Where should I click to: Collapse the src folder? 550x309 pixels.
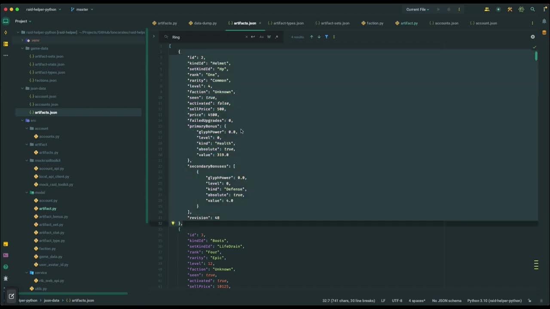(x=22, y=121)
